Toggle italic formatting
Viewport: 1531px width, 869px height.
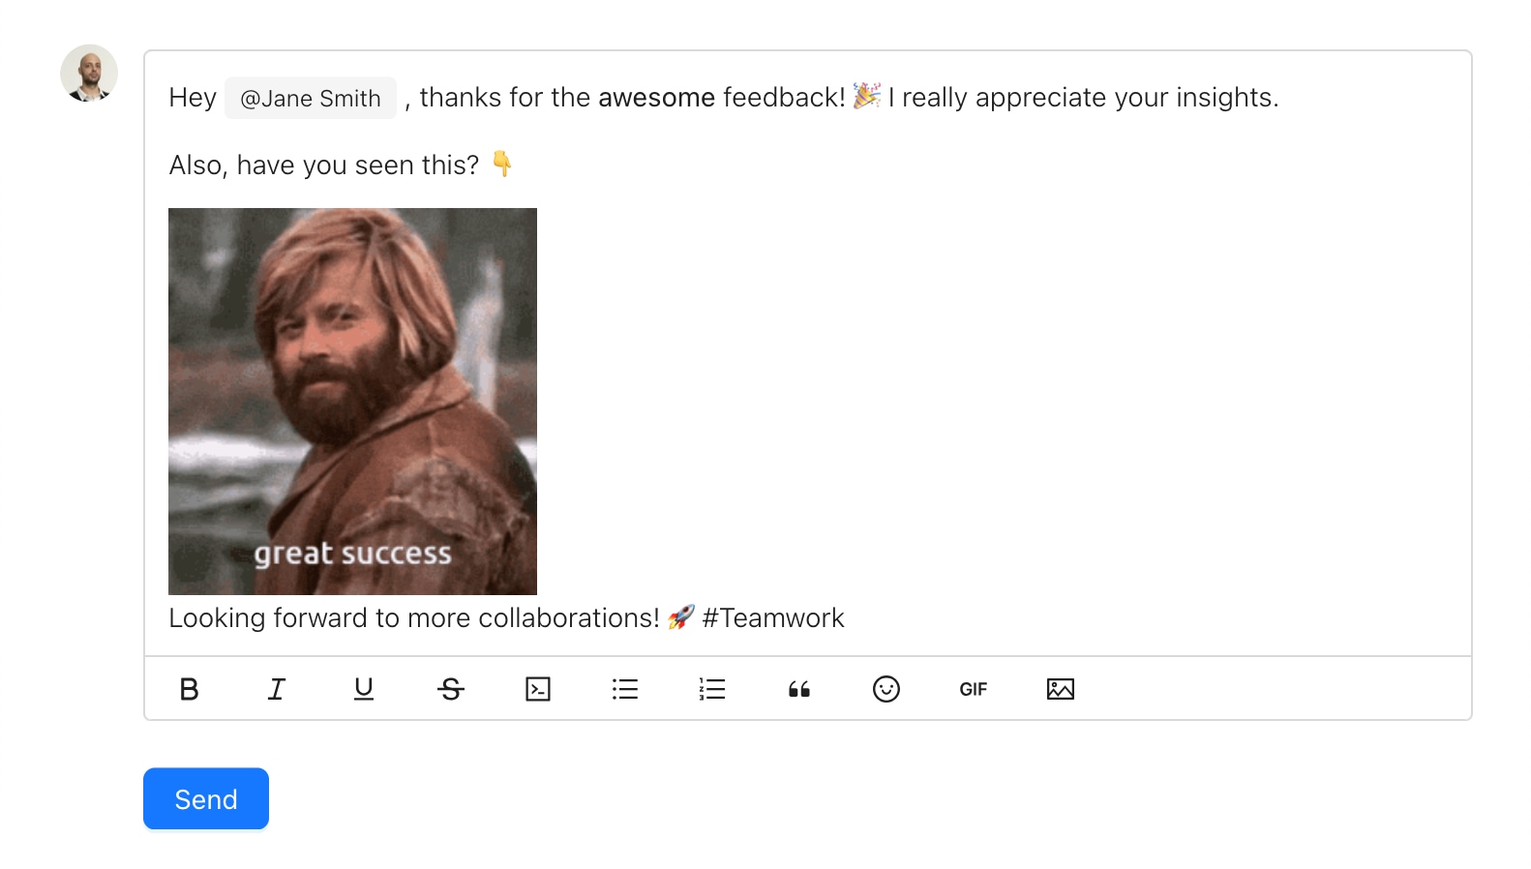point(276,689)
